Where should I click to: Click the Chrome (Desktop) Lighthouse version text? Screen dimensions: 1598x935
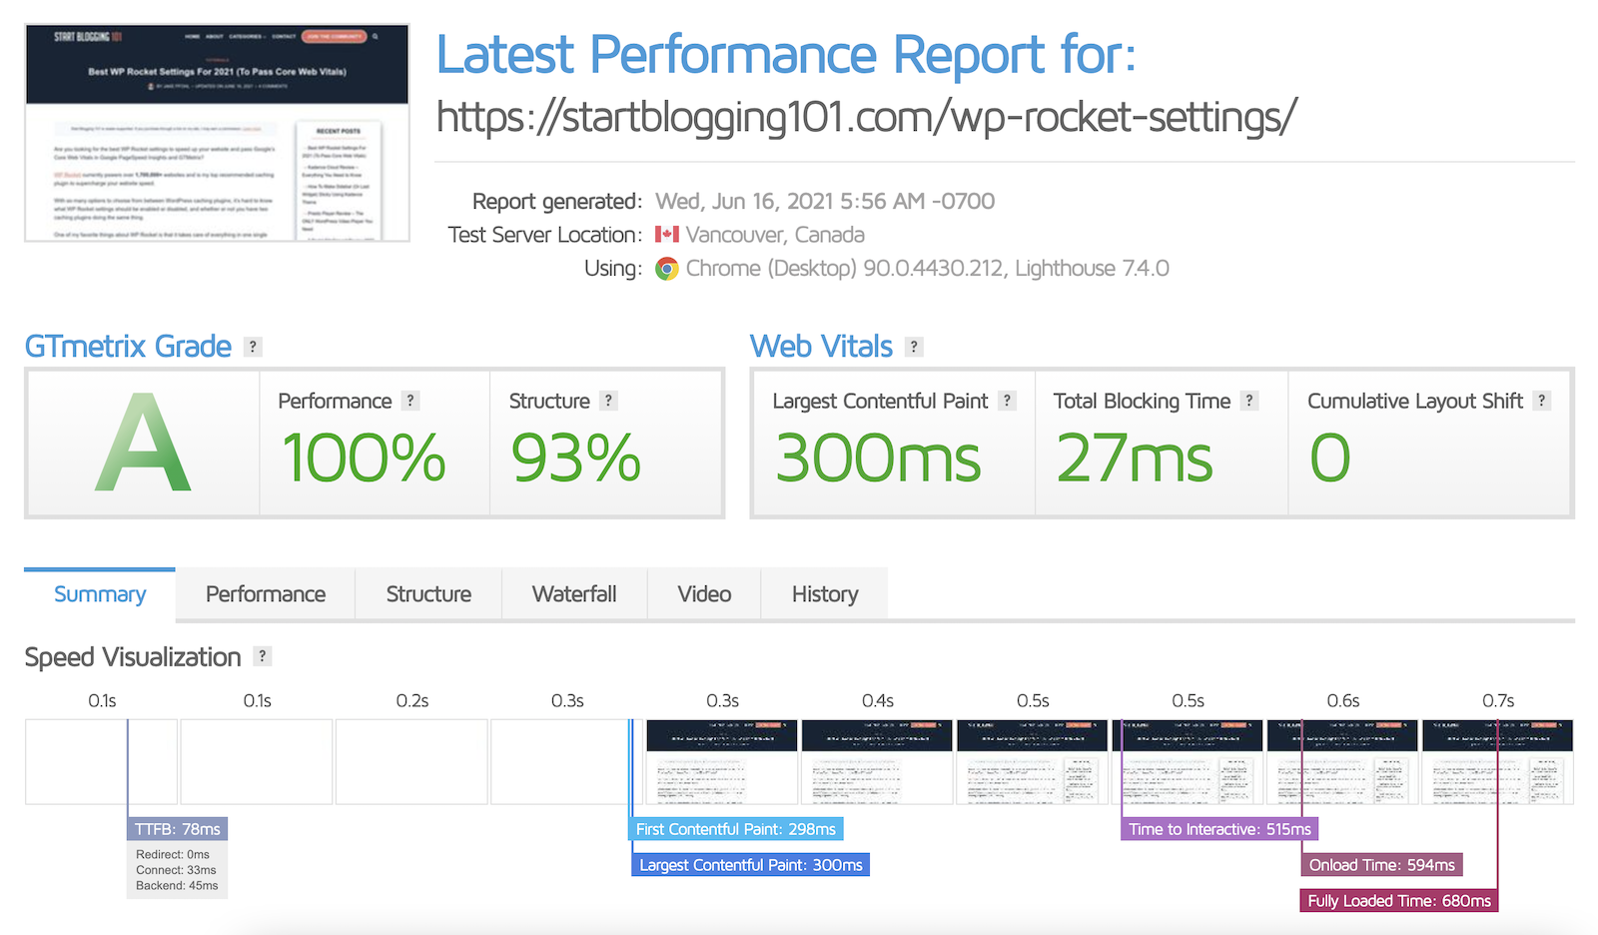[x=927, y=269]
